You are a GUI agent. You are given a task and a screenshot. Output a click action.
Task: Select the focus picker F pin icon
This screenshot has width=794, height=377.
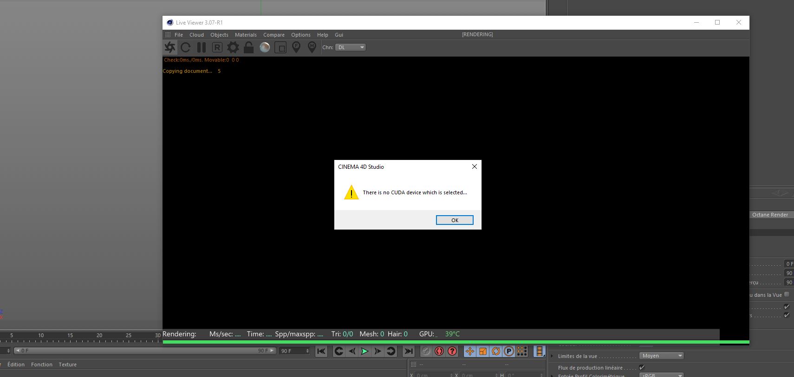click(296, 47)
